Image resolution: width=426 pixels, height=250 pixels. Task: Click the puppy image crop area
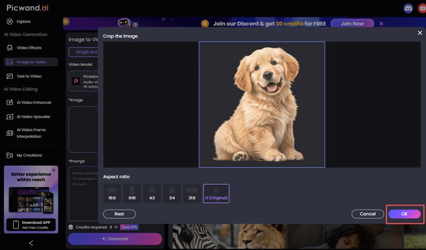pos(261,105)
